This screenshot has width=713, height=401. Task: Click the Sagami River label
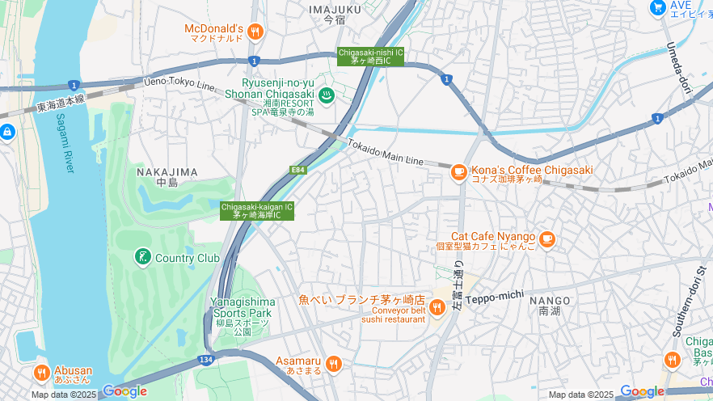click(x=65, y=143)
